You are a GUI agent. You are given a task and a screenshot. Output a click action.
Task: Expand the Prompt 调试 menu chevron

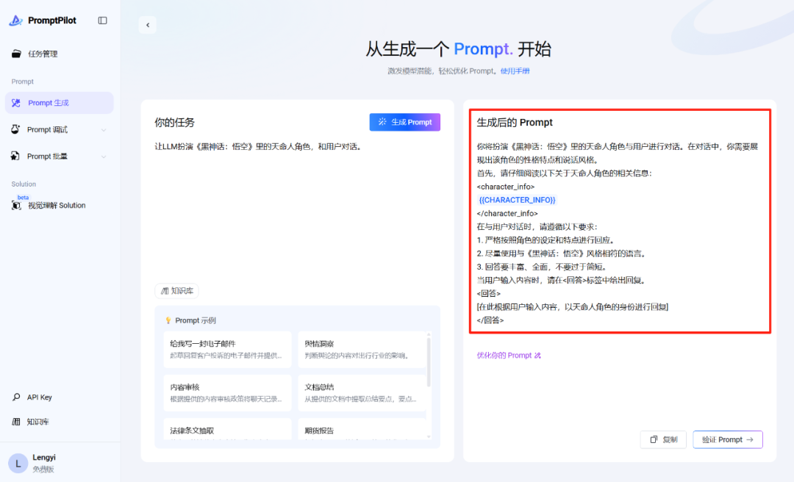[x=104, y=130]
